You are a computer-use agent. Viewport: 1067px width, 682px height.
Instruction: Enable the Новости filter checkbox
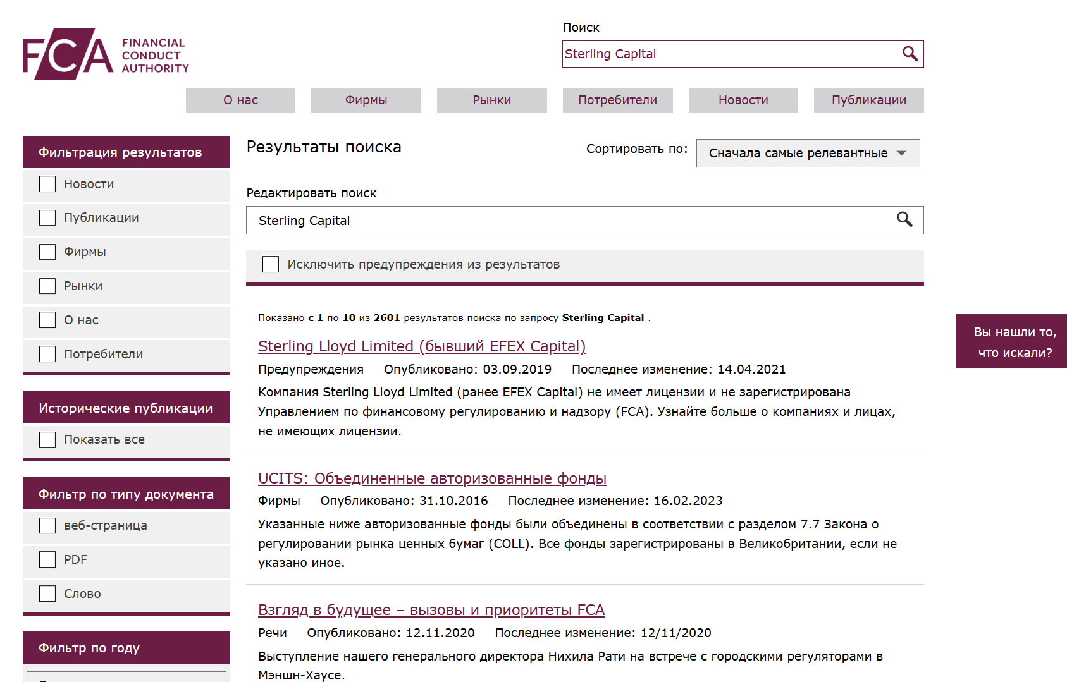[x=47, y=183]
